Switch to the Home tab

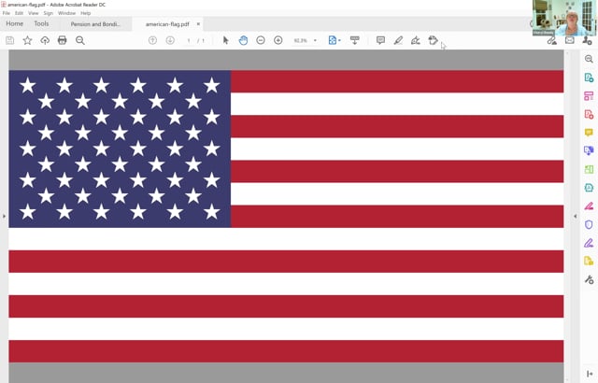pyautogui.click(x=15, y=23)
